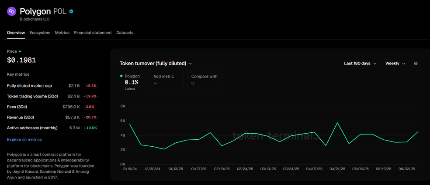Click green Polygon series dot in legend

[x=121, y=76]
